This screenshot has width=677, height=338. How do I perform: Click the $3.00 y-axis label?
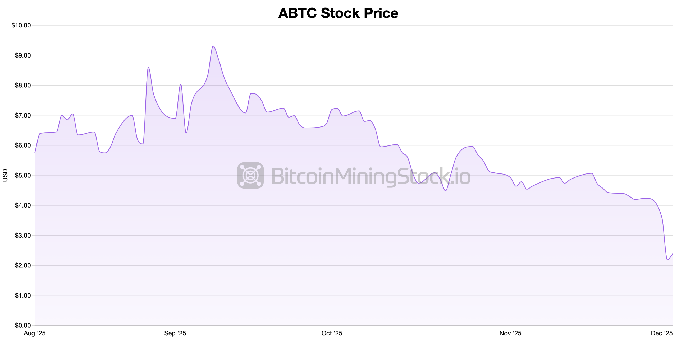(x=23, y=235)
